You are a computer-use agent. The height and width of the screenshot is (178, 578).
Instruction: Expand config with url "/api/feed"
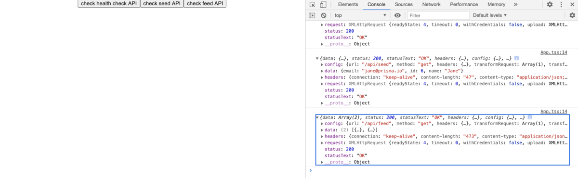322,124
